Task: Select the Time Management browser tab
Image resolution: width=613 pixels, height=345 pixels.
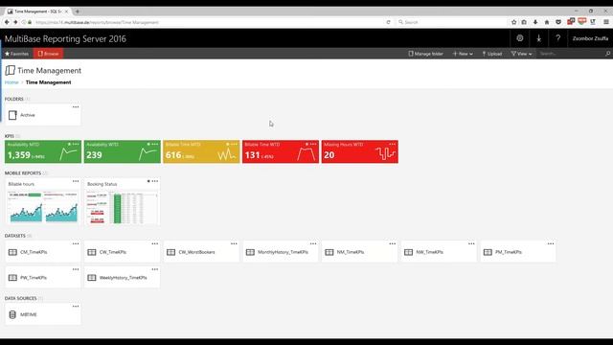Action: [37, 11]
